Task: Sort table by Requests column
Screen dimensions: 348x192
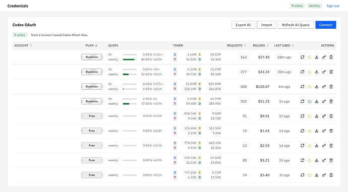Action: [237, 45]
